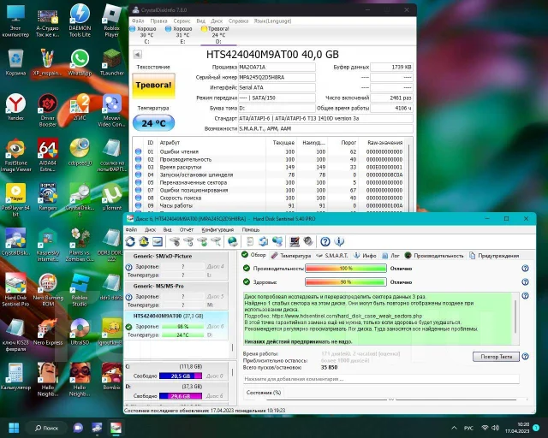Open Driver Booster desktop icon
Viewport: 548px width, 438px height.
[x=48, y=110]
